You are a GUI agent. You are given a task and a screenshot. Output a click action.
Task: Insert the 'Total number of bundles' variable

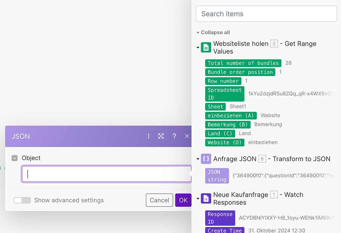click(x=243, y=63)
